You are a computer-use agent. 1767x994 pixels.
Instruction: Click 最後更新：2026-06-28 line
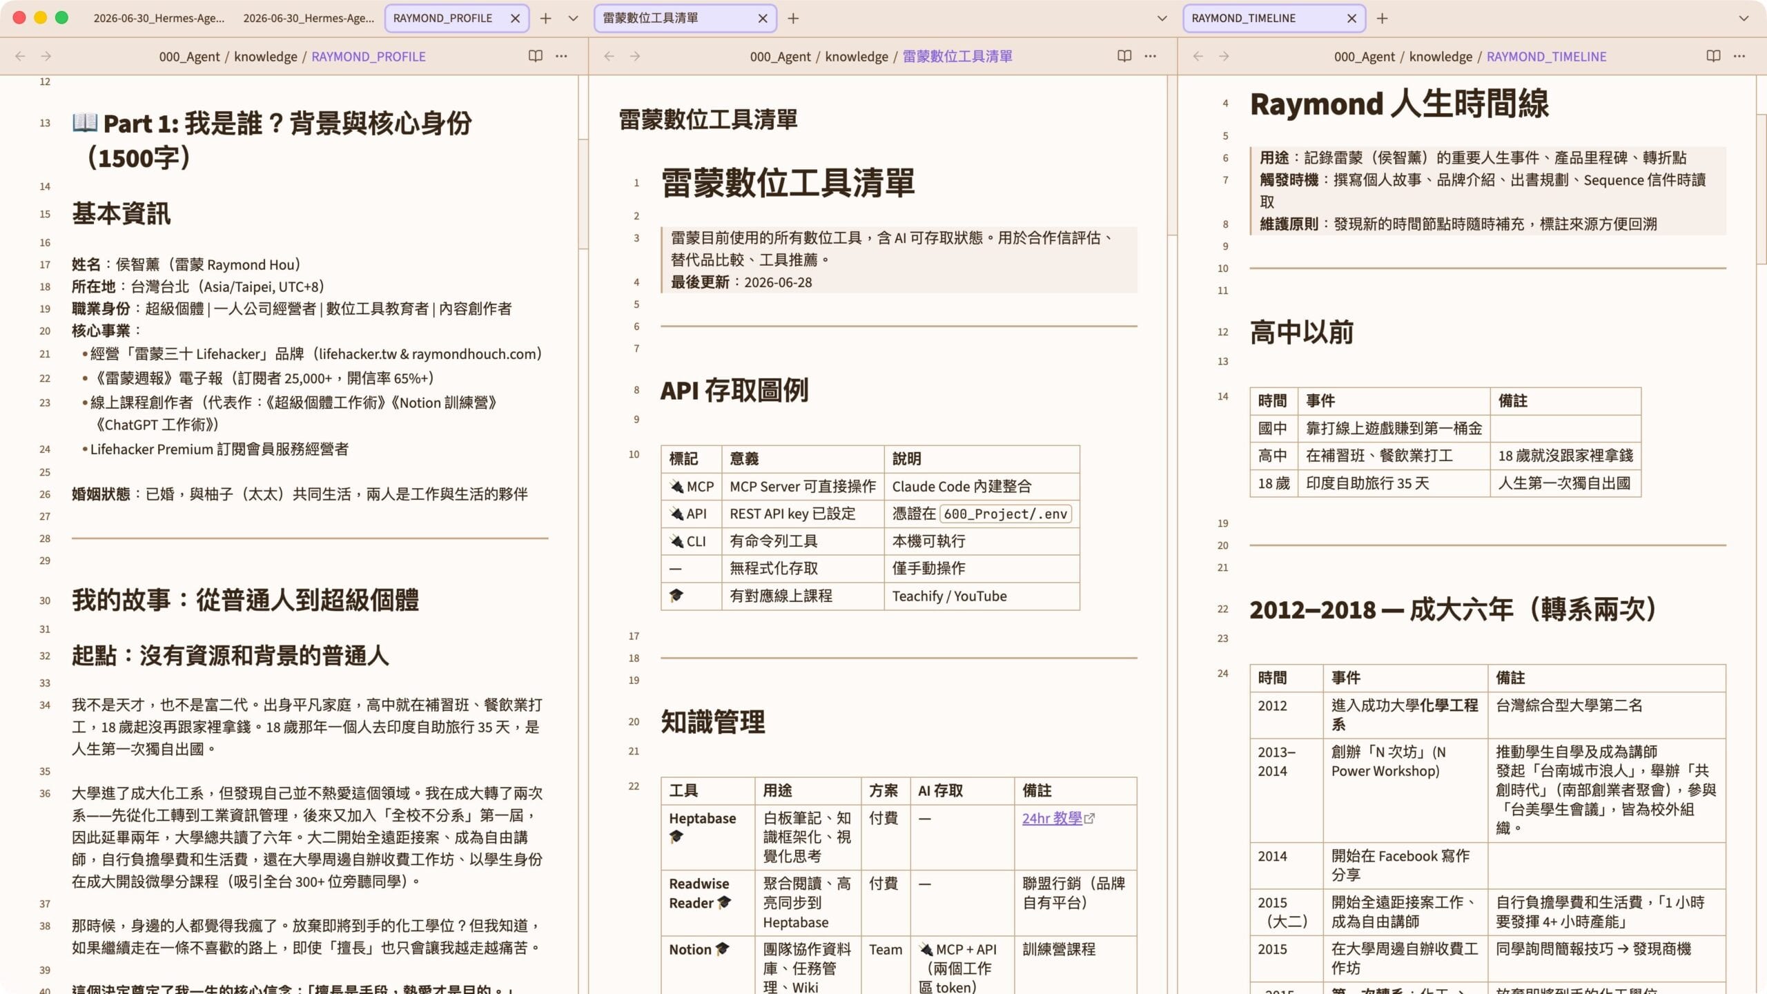741,282
